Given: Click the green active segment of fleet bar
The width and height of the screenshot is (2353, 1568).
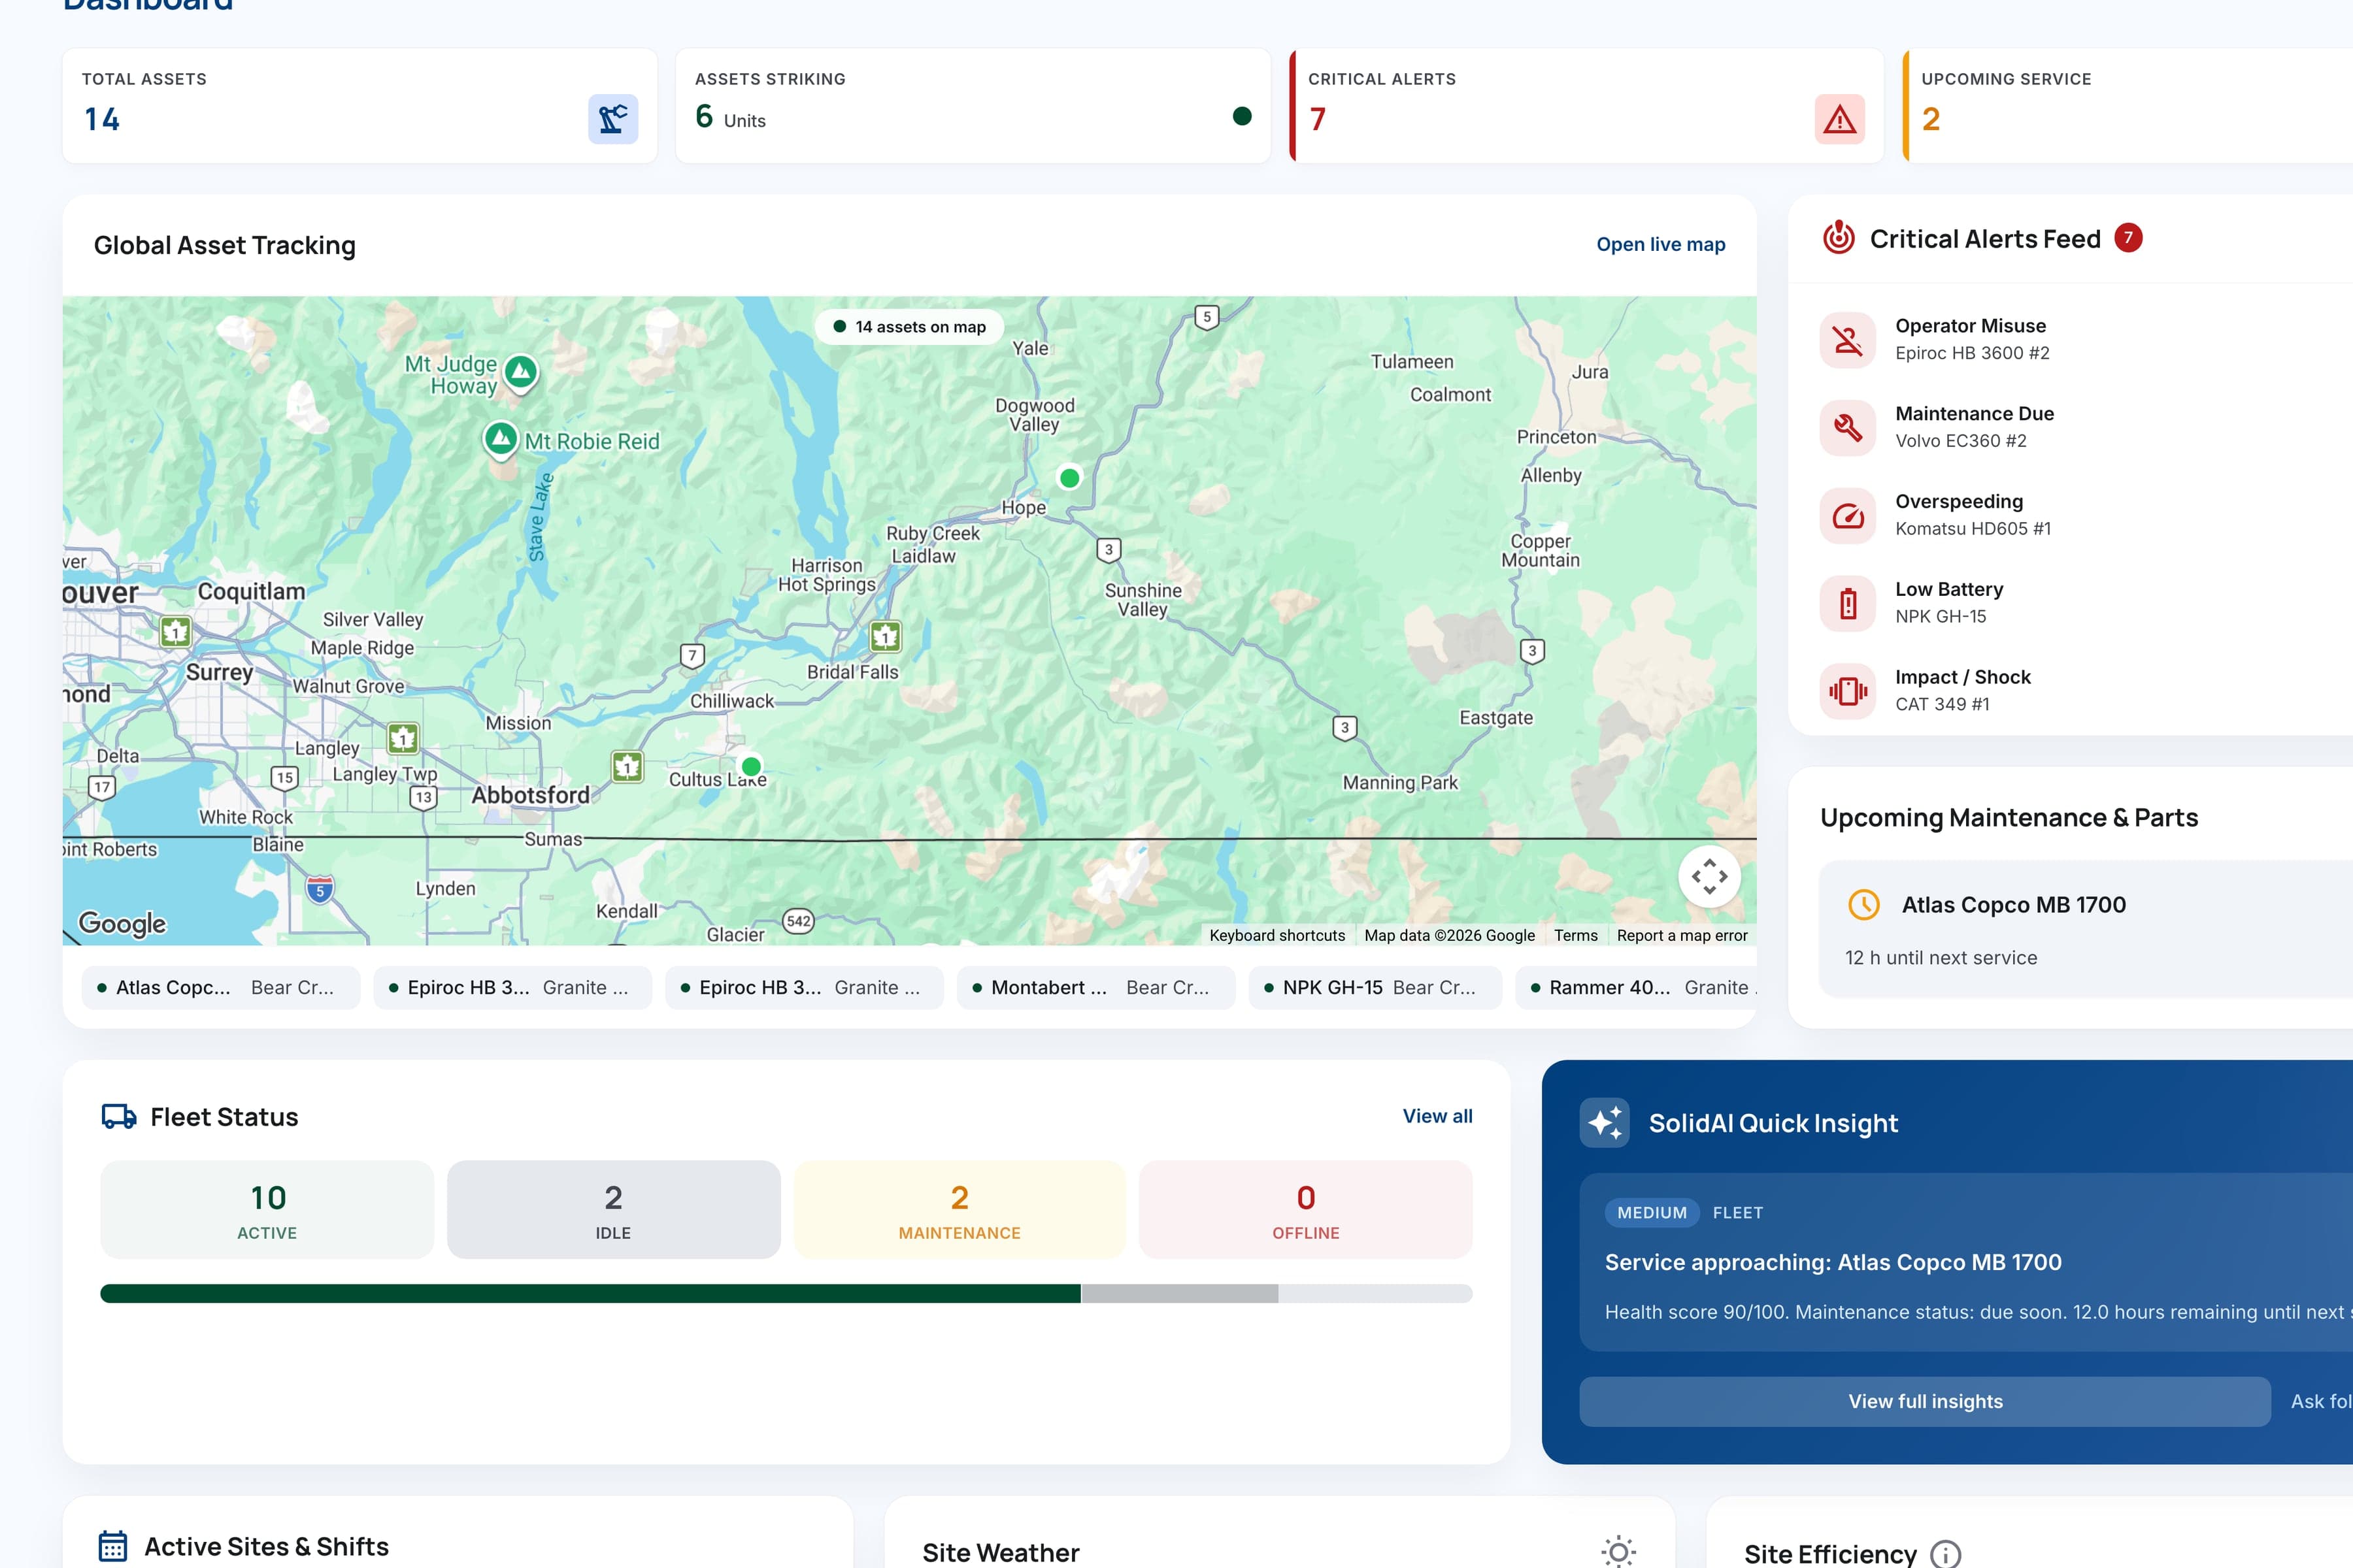Looking at the screenshot, I should point(590,1294).
